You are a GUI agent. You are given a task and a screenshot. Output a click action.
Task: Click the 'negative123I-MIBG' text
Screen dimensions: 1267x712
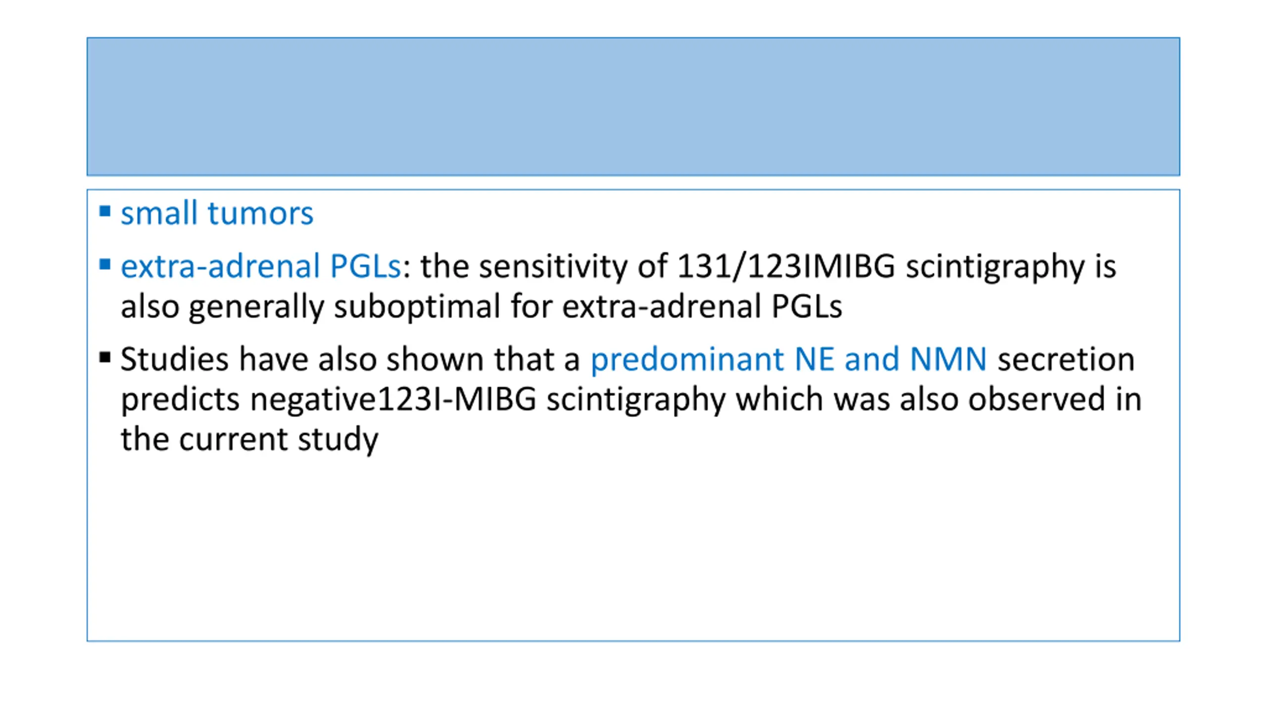(393, 399)
